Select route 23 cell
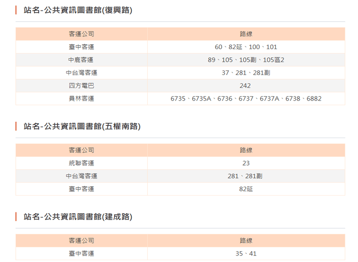Viewport: 358px width, 262px height. click(x=246, y=163)
